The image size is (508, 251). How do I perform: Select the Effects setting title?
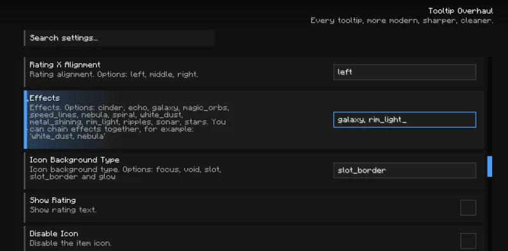pos(44,98)
